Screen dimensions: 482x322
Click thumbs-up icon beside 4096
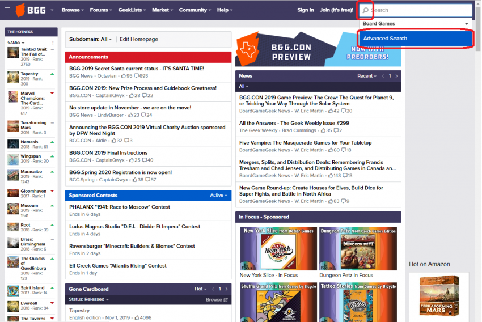pyautogui.click(x=137, y=317)
